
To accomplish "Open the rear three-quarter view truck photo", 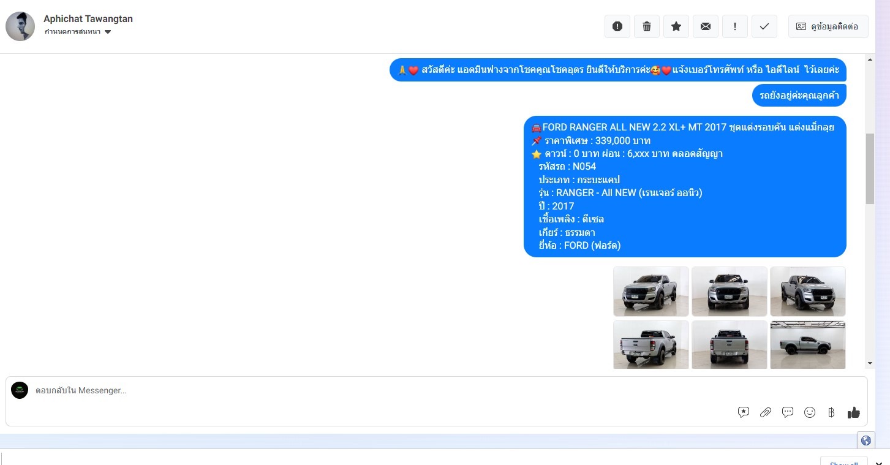I will (x=651, y=345).
